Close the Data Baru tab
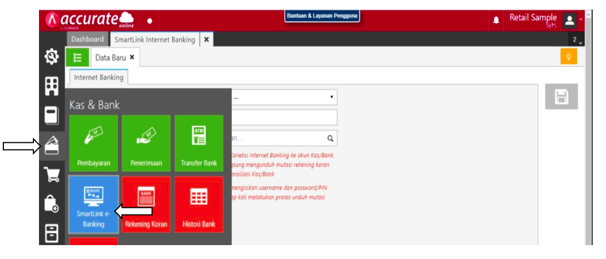606x259 pixels. tap(132, 57)
